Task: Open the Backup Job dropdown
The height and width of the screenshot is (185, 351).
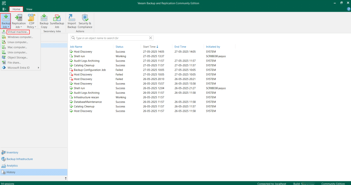Action: click(x=6, y=21)
